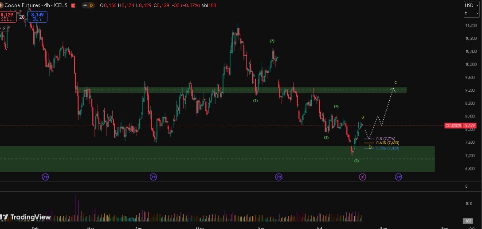Select the yellow 'a' corrective wave label
This screenshot has width=482, height=229.
(363, 117)
